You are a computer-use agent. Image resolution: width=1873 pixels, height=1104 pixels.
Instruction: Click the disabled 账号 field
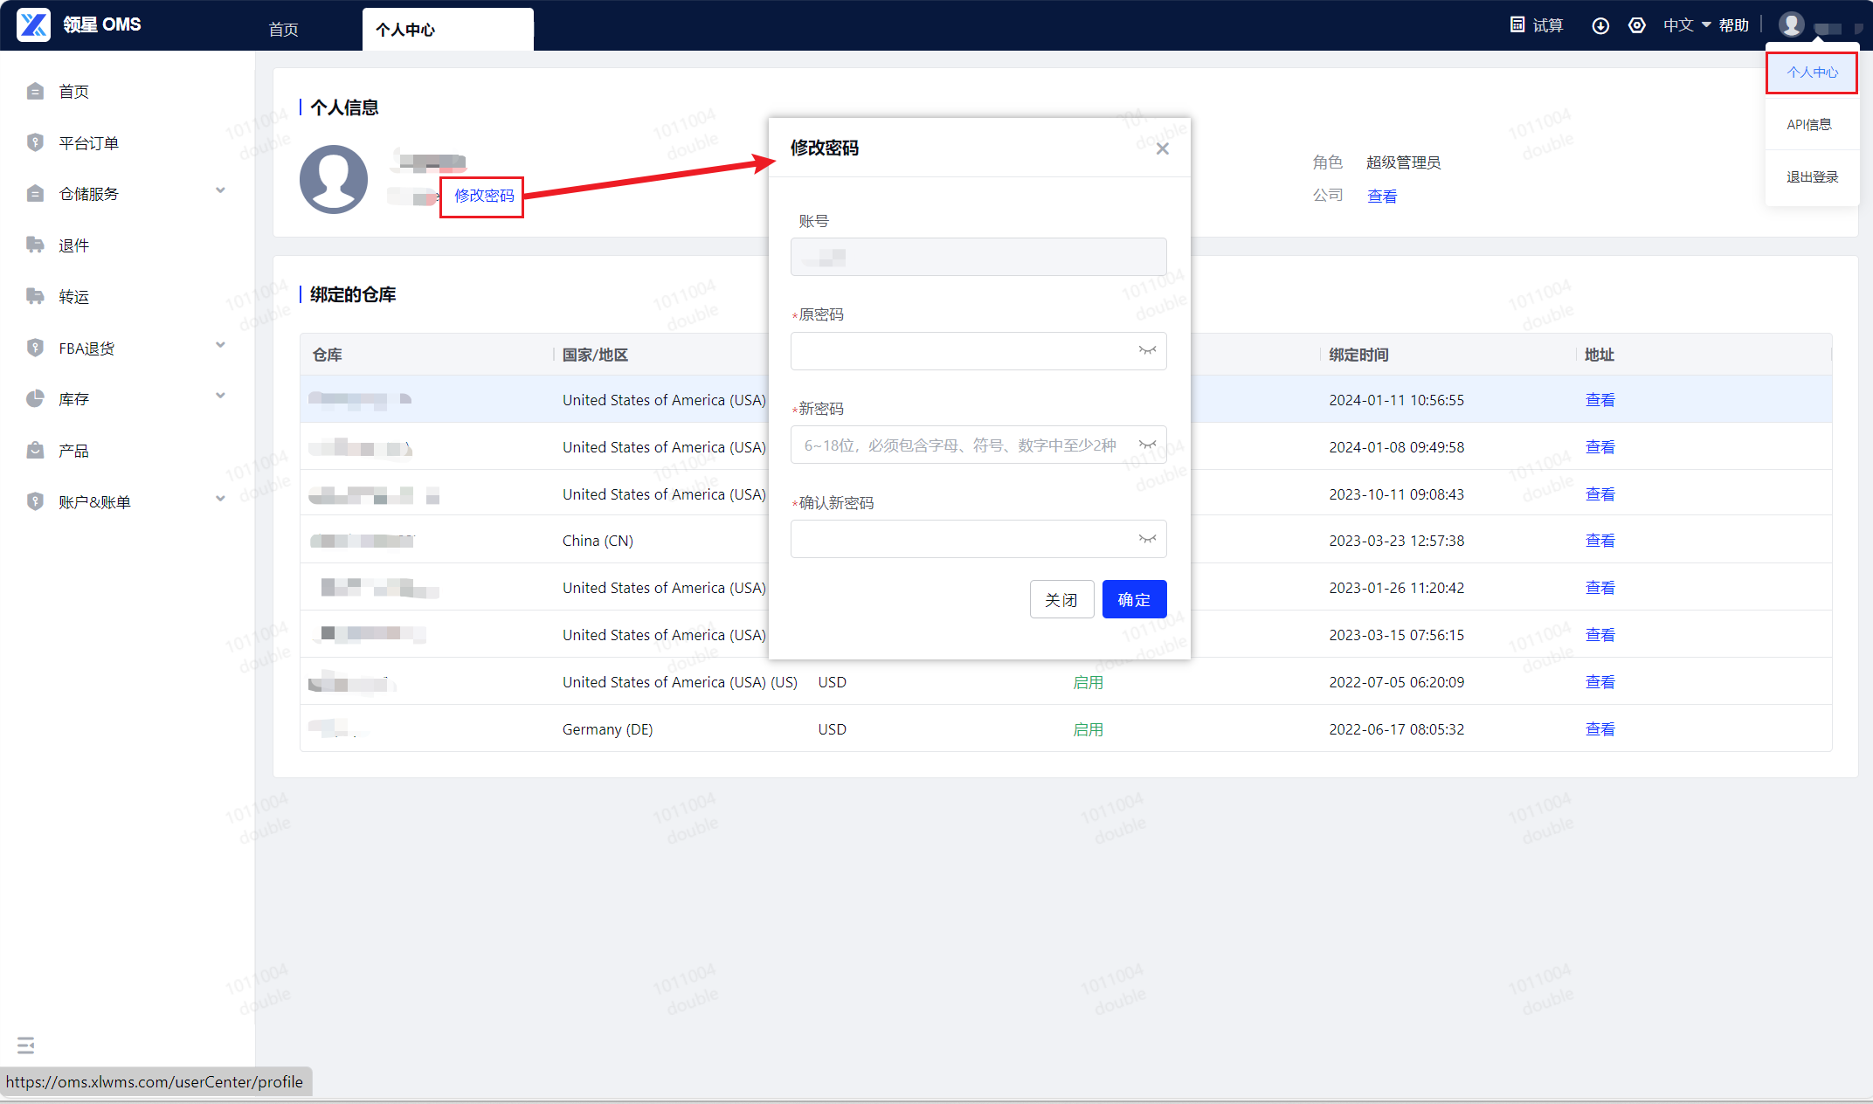click(x=978, y=257)
